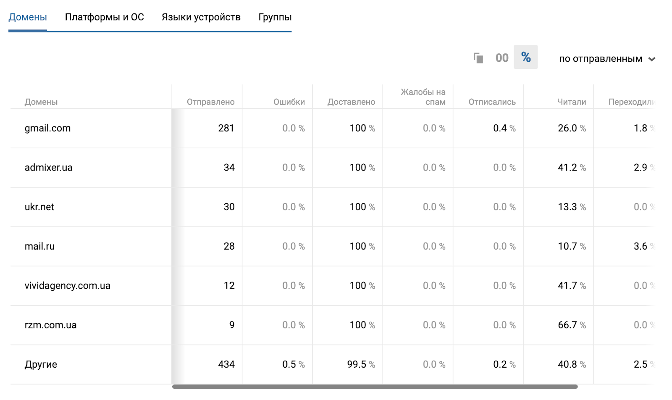The width and height of the screenshot is (672, 400).
Task: Sort by Читали column header
Action: pyautogui.click(x=572, y=102)
